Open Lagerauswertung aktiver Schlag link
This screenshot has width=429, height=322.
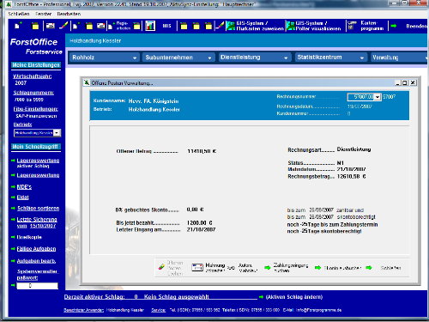pos(38,163)
